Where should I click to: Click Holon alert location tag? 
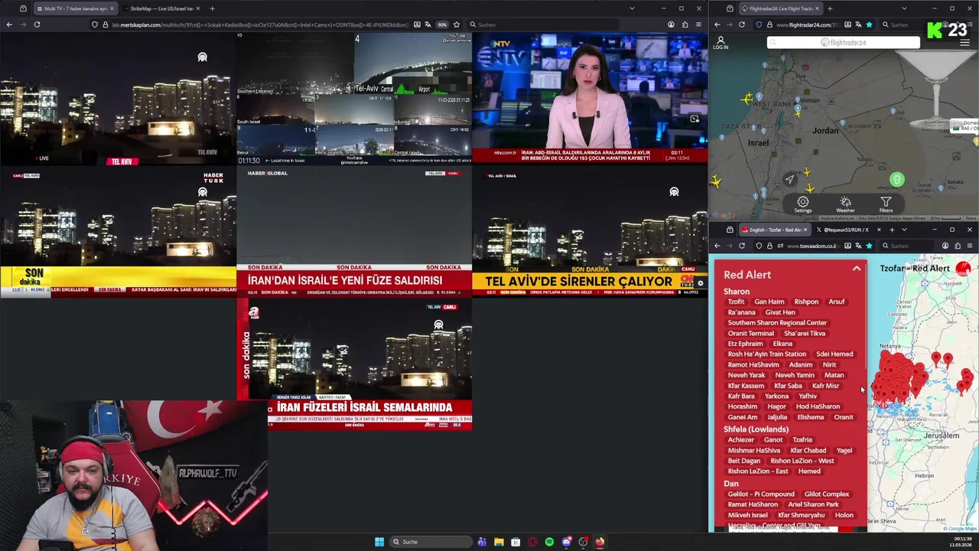[844, 515]
